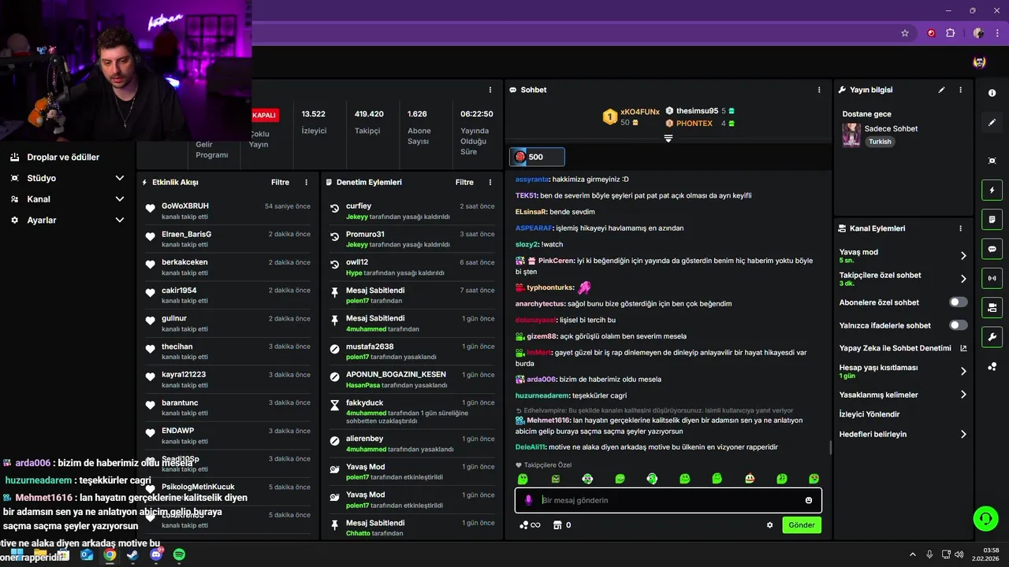Click GoWoXBRUH follow event
1009x567 pixels.
(228, 211)
